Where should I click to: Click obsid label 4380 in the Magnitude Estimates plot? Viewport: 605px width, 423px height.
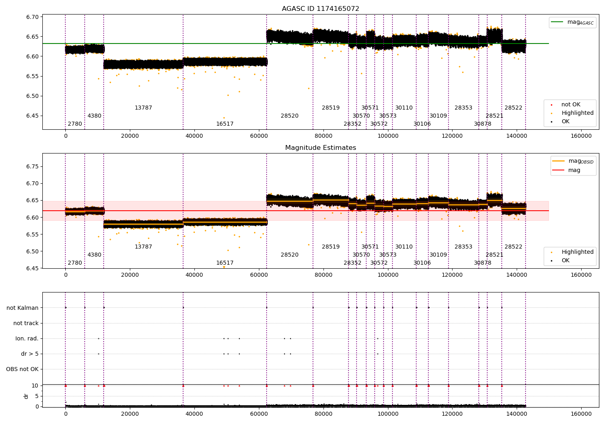(x=94, y=255)
